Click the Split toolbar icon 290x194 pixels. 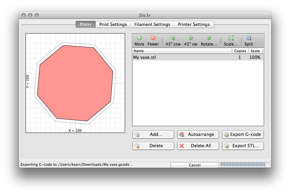pos(249,41)
